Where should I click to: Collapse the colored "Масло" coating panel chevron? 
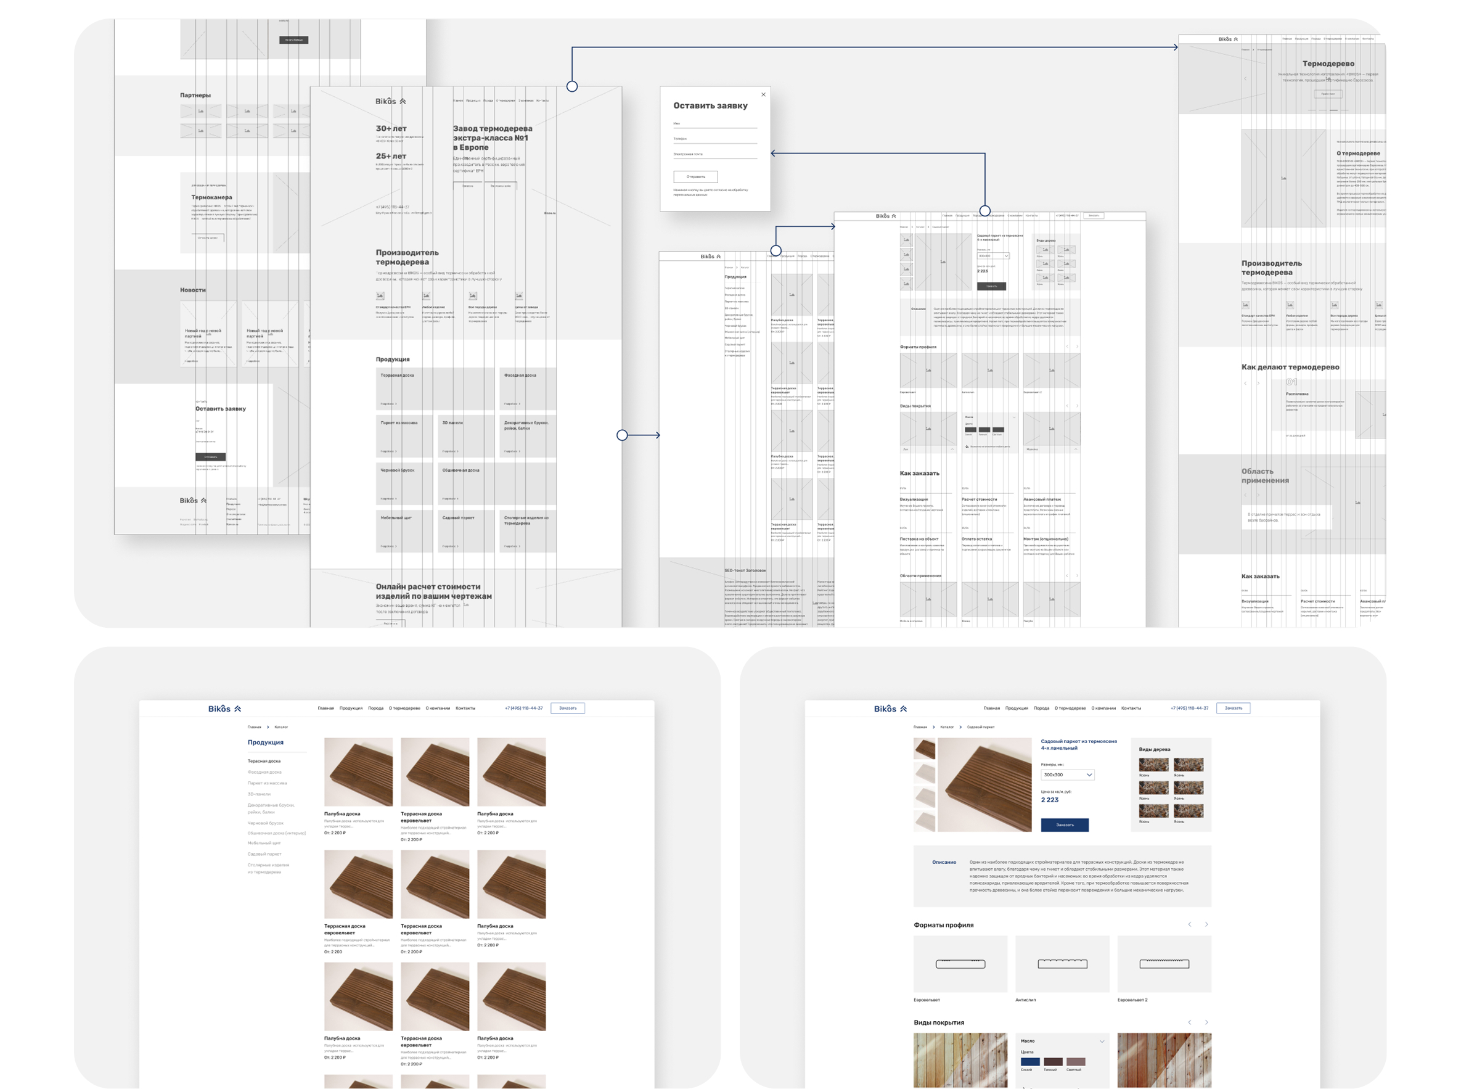1101,1042
